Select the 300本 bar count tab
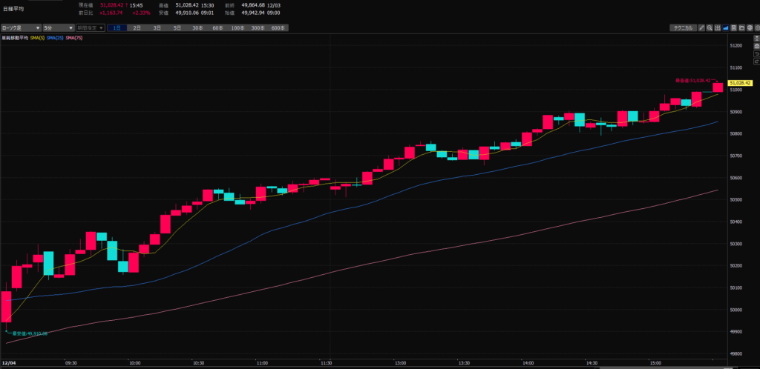760x369 pixels. pos(257,27)
